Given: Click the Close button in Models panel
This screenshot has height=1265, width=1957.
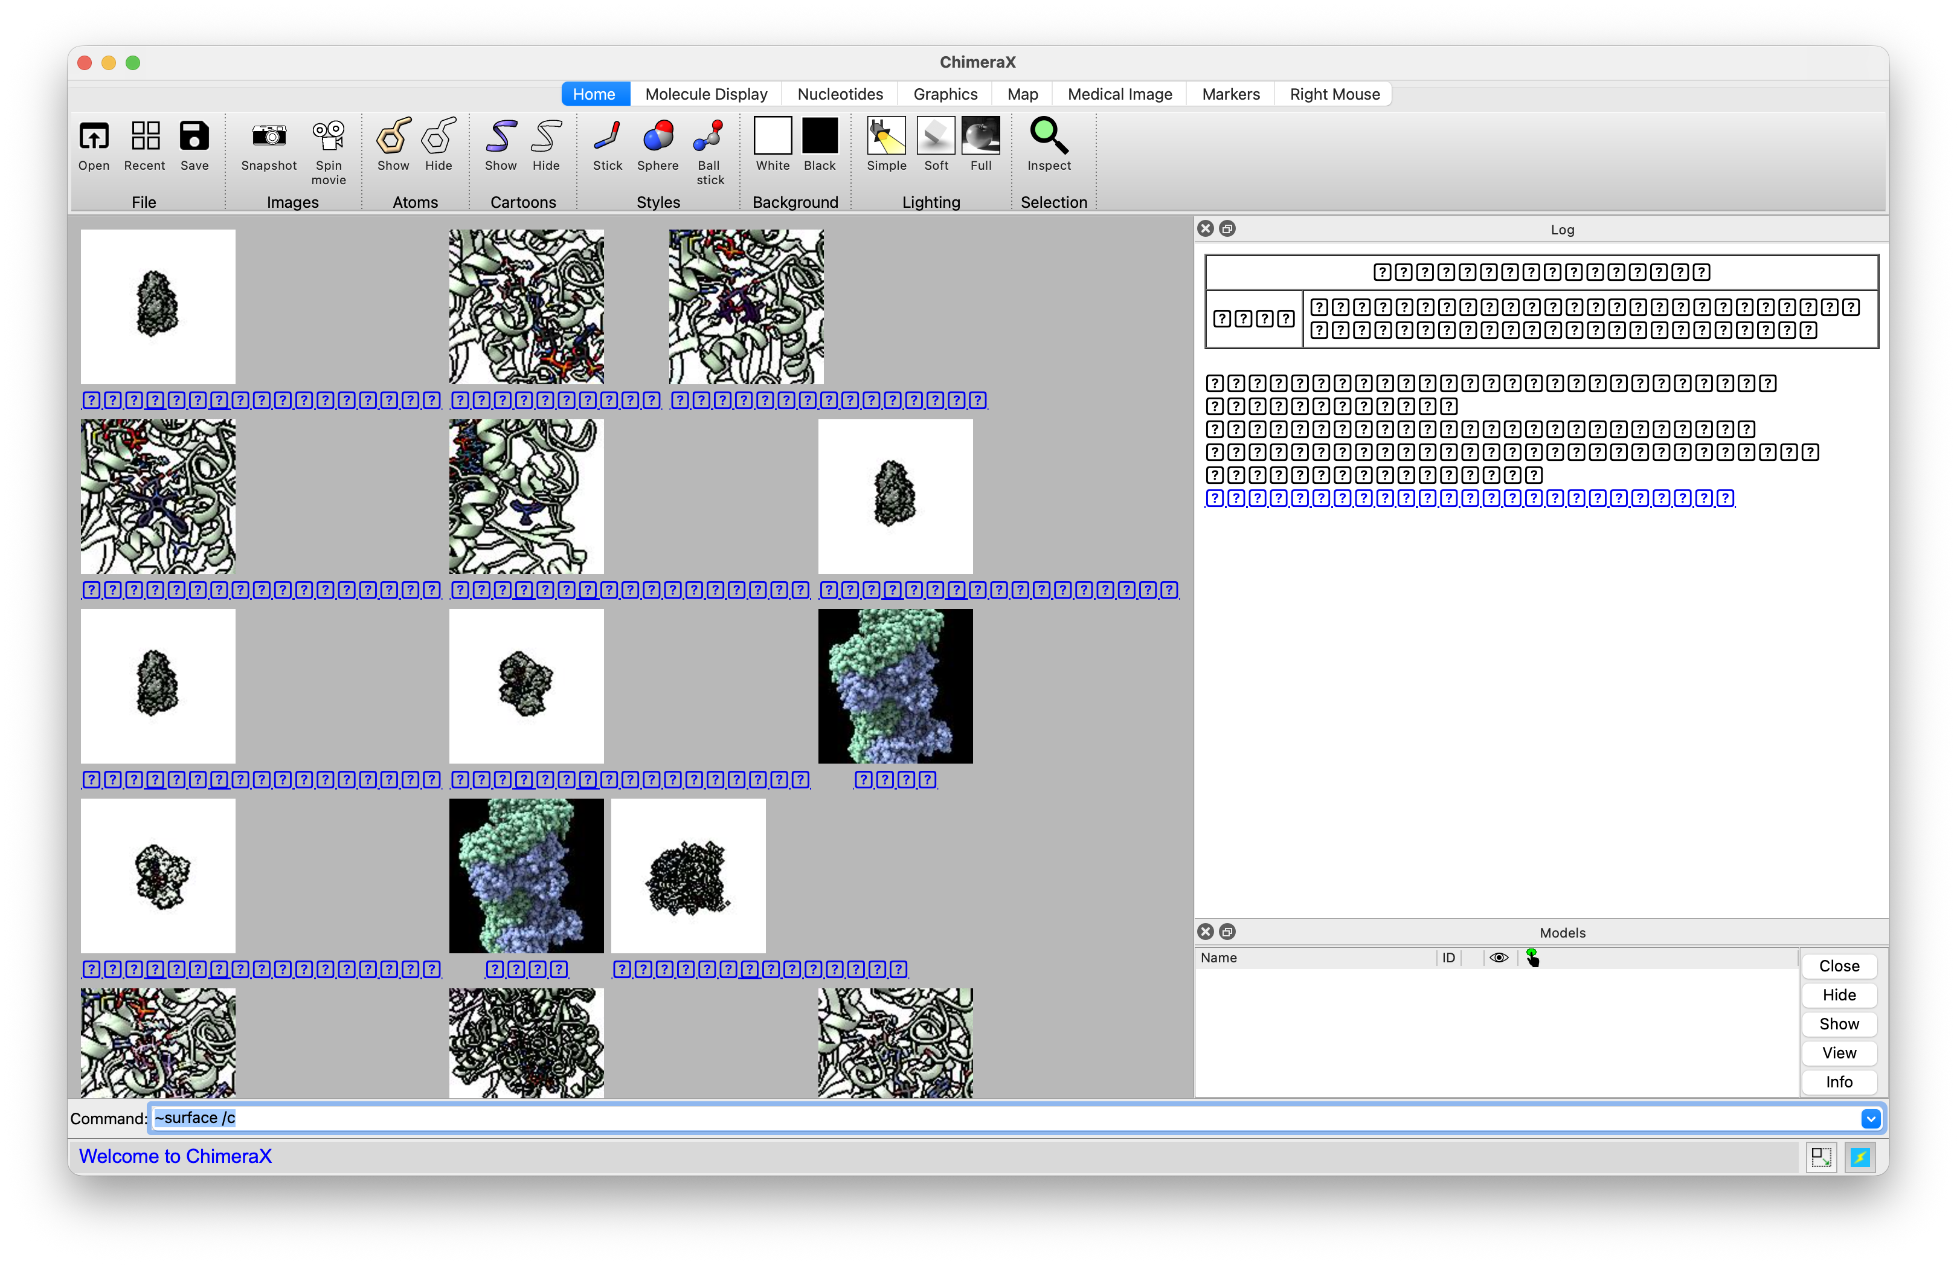Looking at the screenshot, I should pyautogui.click(x=1839, y=966).
